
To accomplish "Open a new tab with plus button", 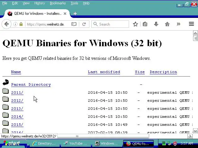I will (x=75, y=14).
